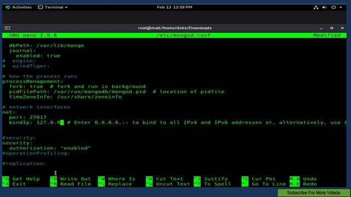
Task: Click the '# network interfaces' comment
Action: [x=36, y=107]
